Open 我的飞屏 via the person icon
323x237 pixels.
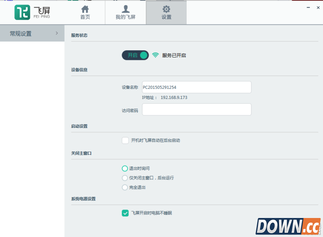tap(125, 9)
